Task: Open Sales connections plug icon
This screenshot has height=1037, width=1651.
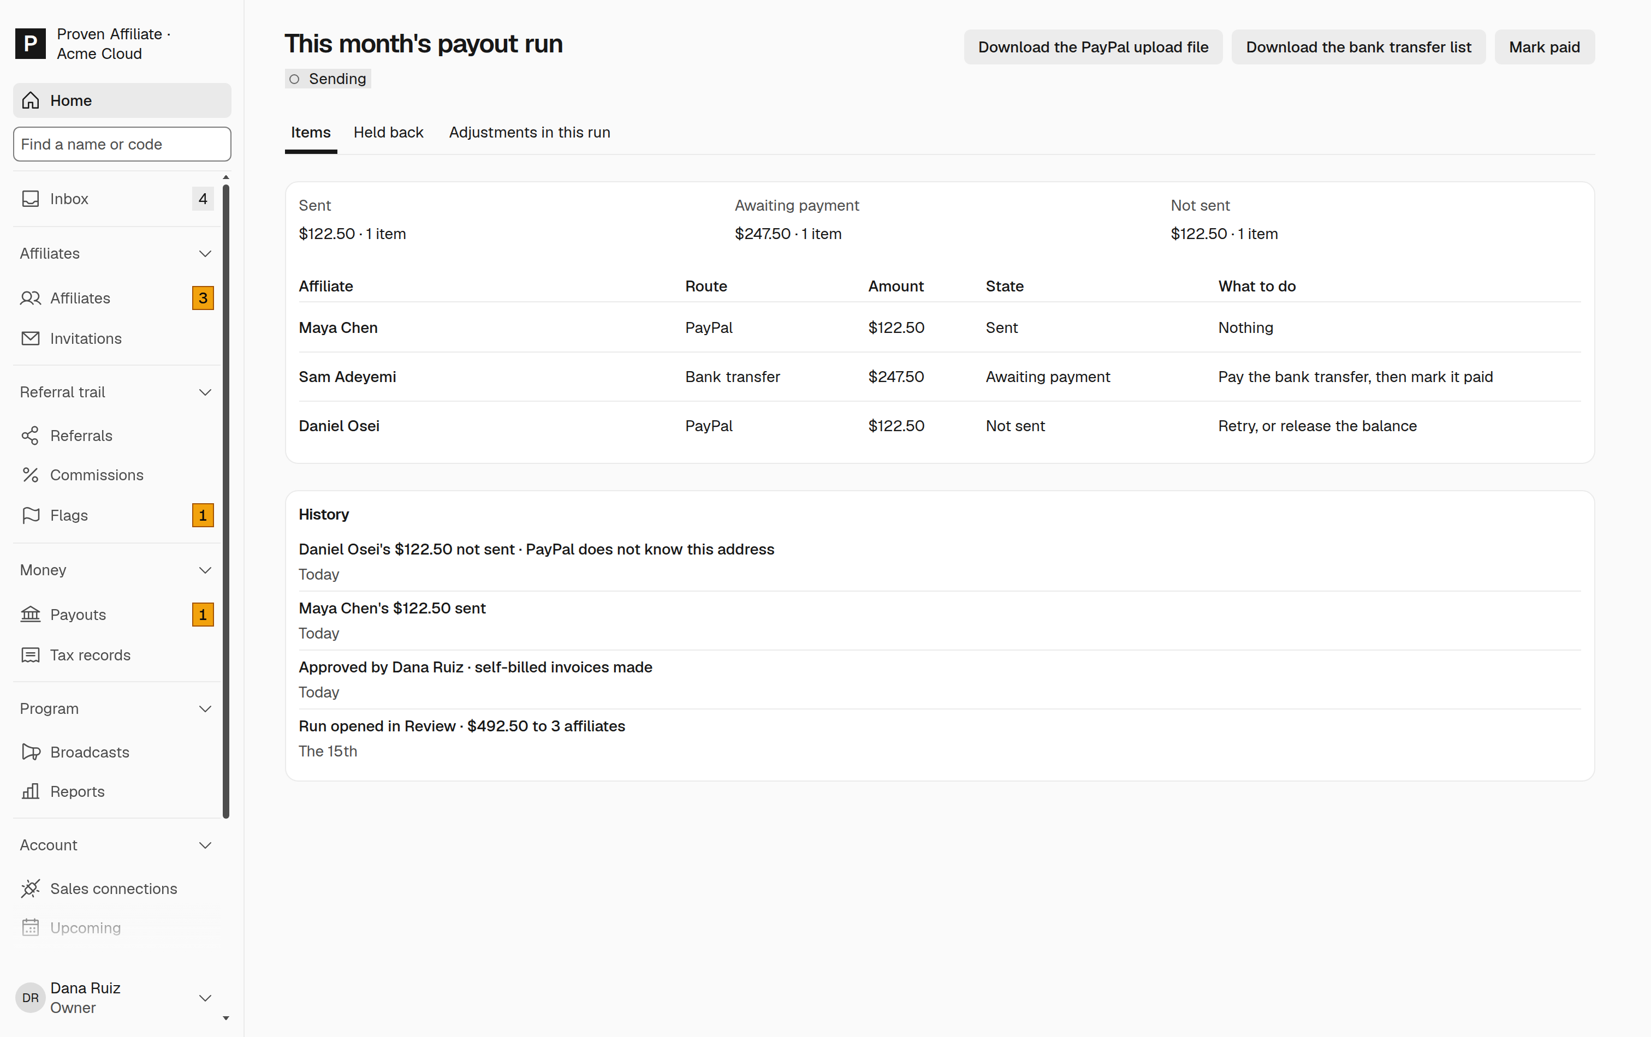Action: pos(30,889)
